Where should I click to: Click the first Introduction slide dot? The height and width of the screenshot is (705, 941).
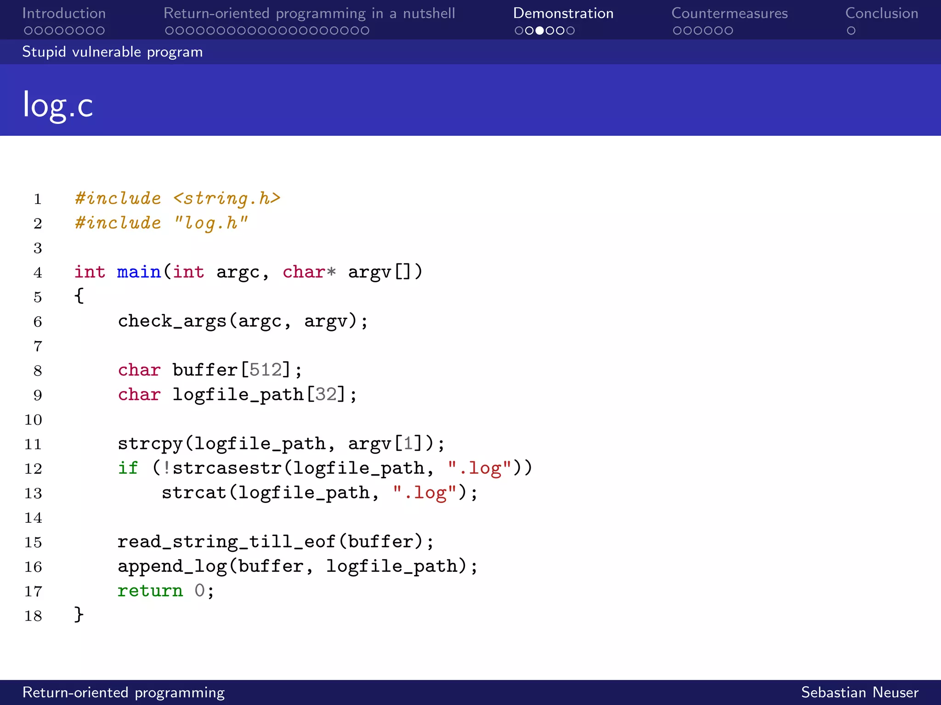click(x=28, y=31)
